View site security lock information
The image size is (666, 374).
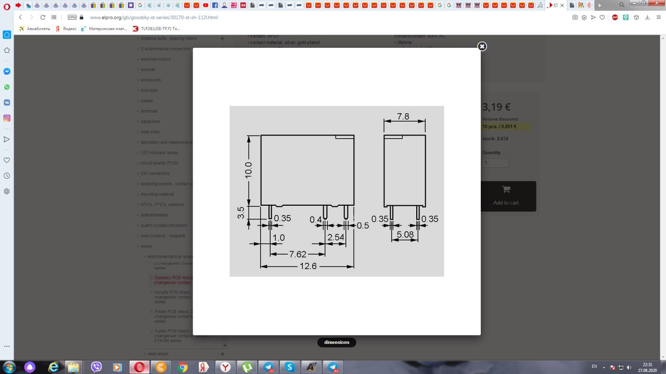pyautogui.click(x=82, y=17)
